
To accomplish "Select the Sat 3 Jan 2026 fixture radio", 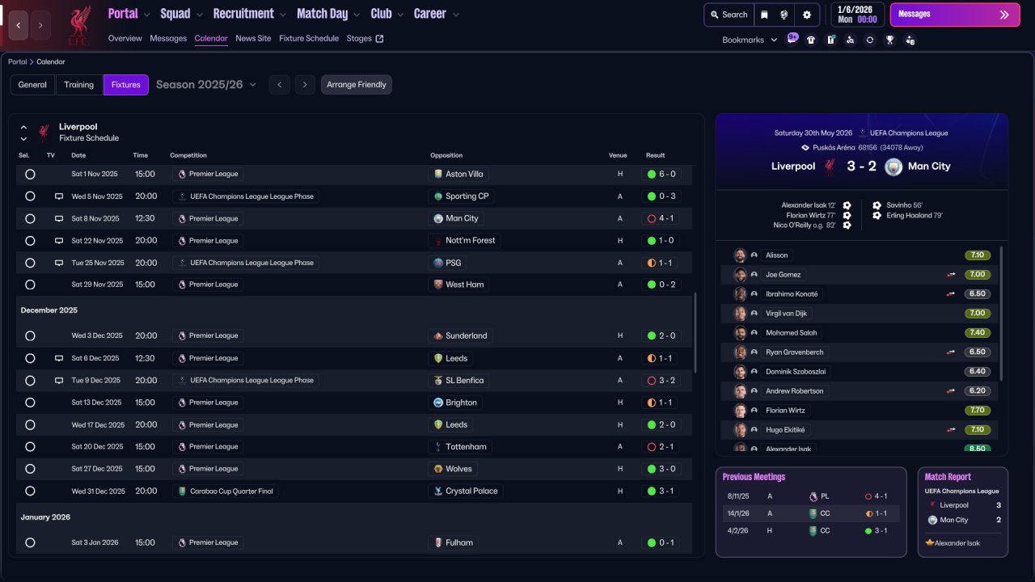I will coord(30,542).
